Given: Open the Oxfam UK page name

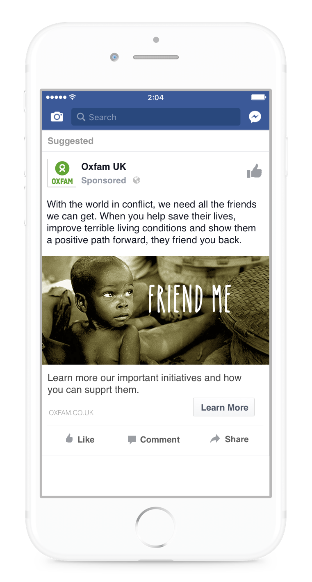Looking at the screenshot, I should [104, 167].
